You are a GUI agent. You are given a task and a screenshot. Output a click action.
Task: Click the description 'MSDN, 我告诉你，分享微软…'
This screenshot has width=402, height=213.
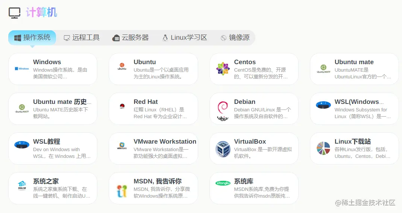pyautogui.click(x=162, y=192)
